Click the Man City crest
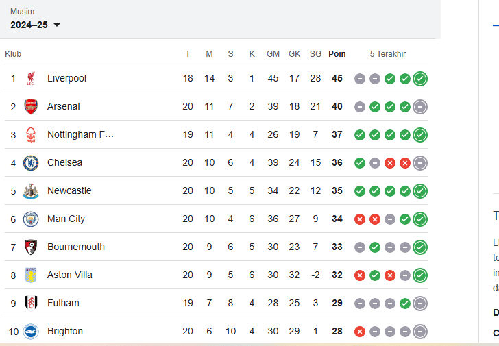Image resolution: width=499 pixels, height=346 pixels. [x=31, y=219]
